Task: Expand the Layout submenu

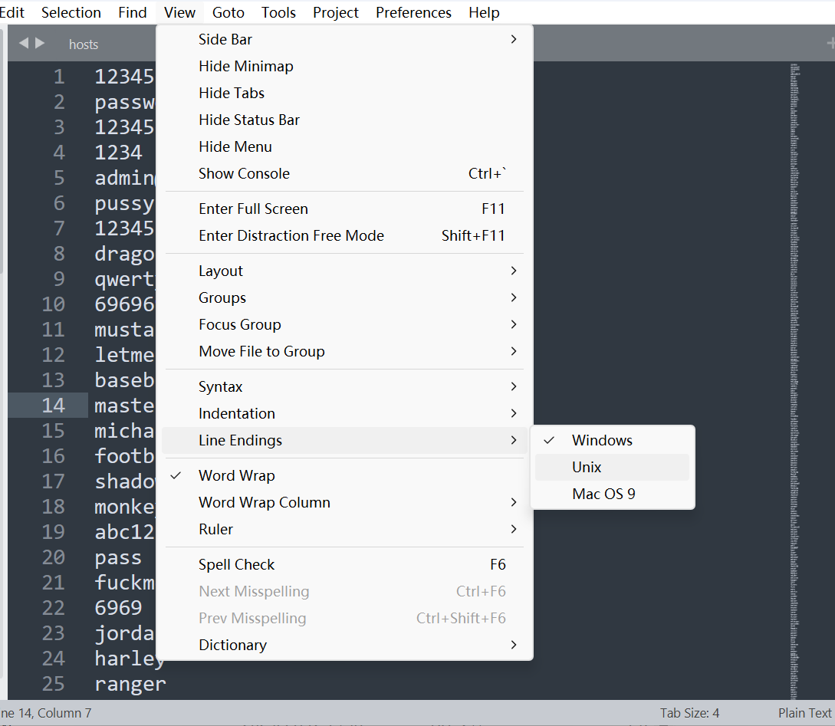Action: coord(344,271)
